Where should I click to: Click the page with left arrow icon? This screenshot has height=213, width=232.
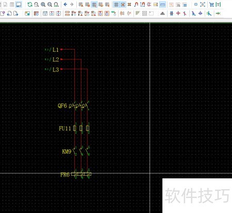[x=9, y=13]
